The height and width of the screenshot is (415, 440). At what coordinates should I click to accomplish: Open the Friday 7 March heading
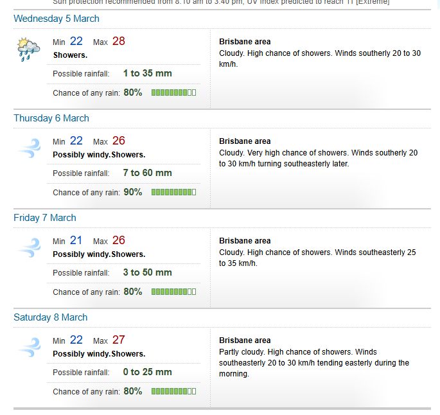[45, 218]
